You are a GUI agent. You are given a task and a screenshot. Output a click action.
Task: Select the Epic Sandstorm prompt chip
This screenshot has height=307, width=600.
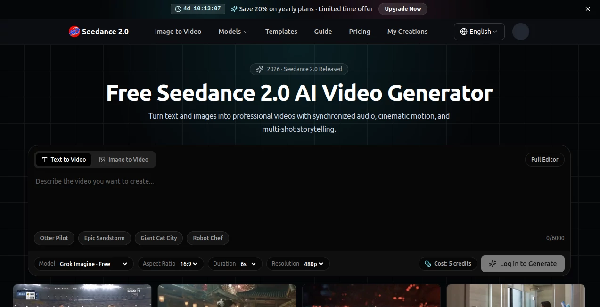[x=105, y=238]
